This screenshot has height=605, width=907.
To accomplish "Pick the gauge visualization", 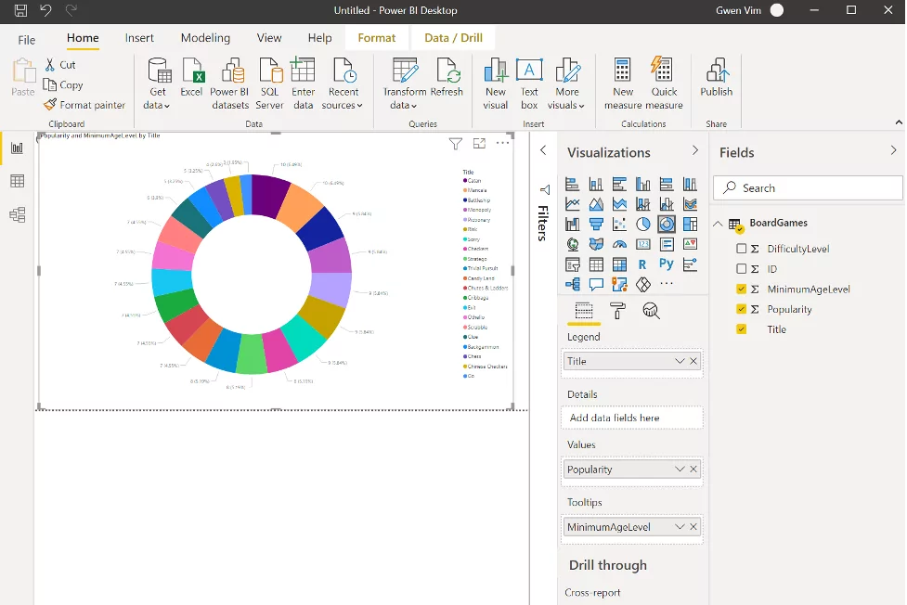I will point(619,244).
